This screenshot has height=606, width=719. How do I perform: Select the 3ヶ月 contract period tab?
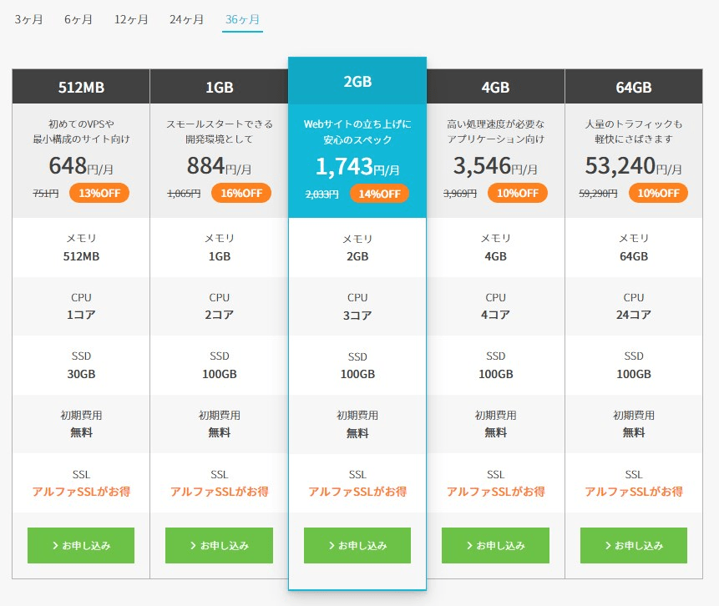(28, 19)
